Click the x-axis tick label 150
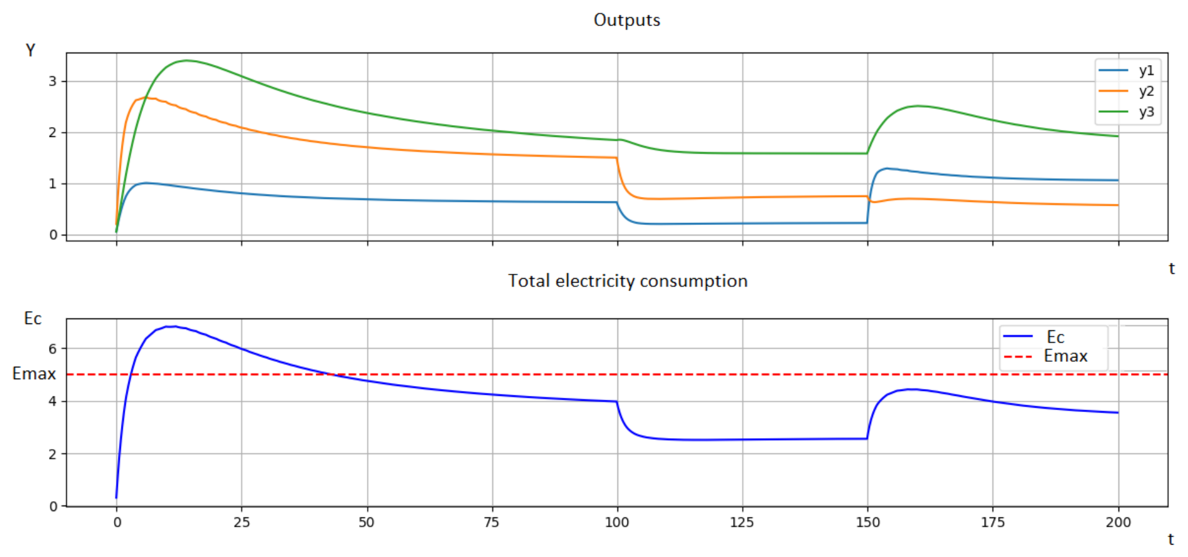This screenshot has height=557, width=1188. click(x=867, y=522)
